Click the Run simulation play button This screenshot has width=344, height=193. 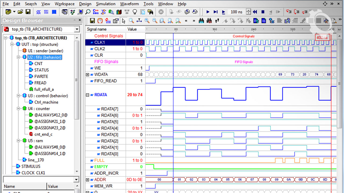(208, 12)
